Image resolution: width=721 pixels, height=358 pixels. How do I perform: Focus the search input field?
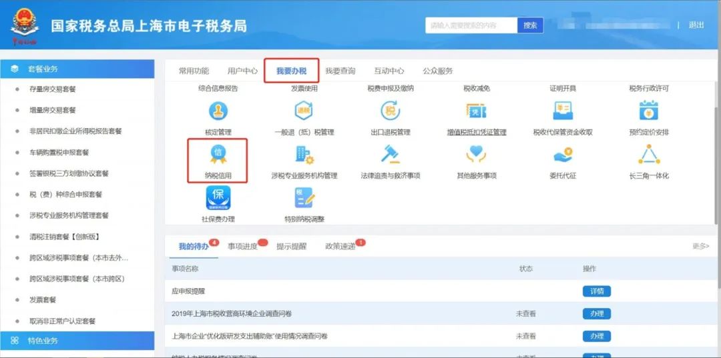pyautogui.click(x=471, y=25)
